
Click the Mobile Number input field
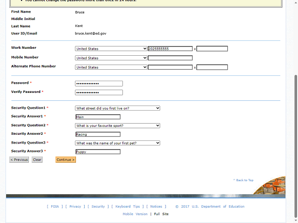170,58
